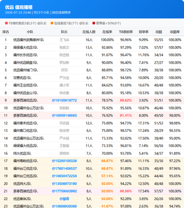Select the 小队 column header
The image size is (184, 208).
(x=30, y=32)
